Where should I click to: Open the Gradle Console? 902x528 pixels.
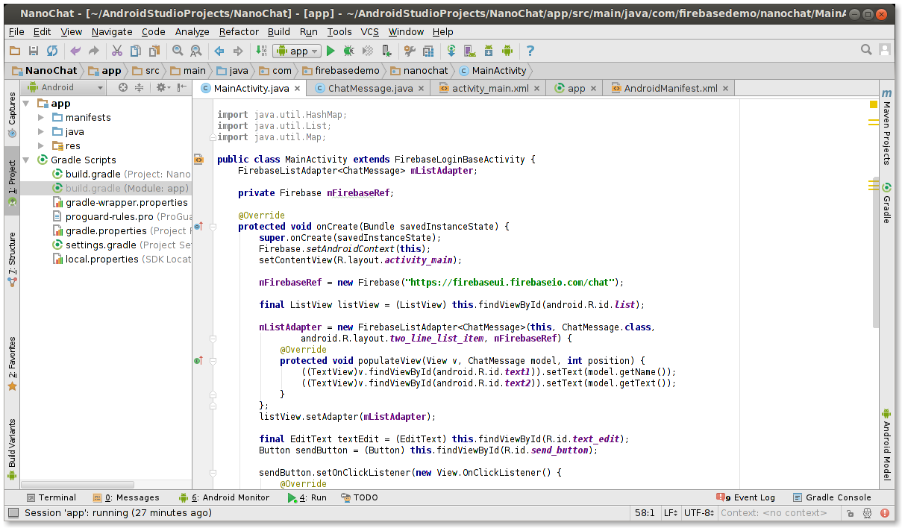tap(832, 497)
